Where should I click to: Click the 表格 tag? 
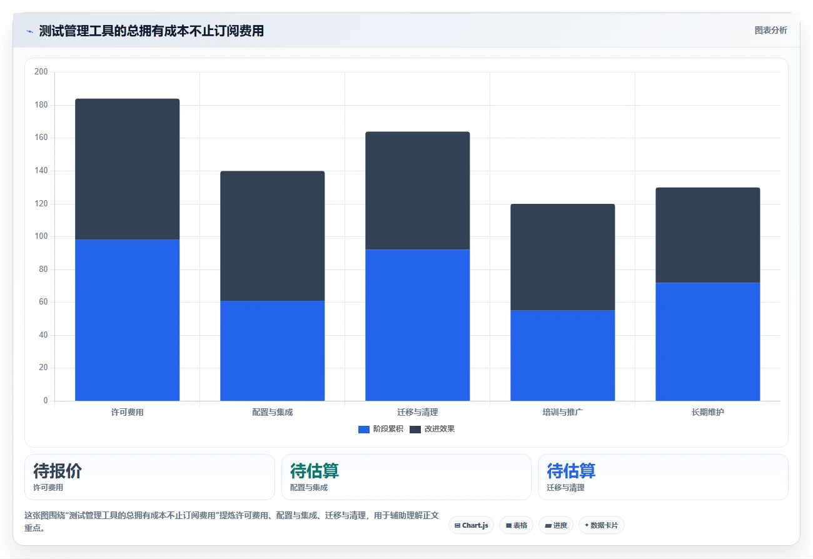click(516, 525)
